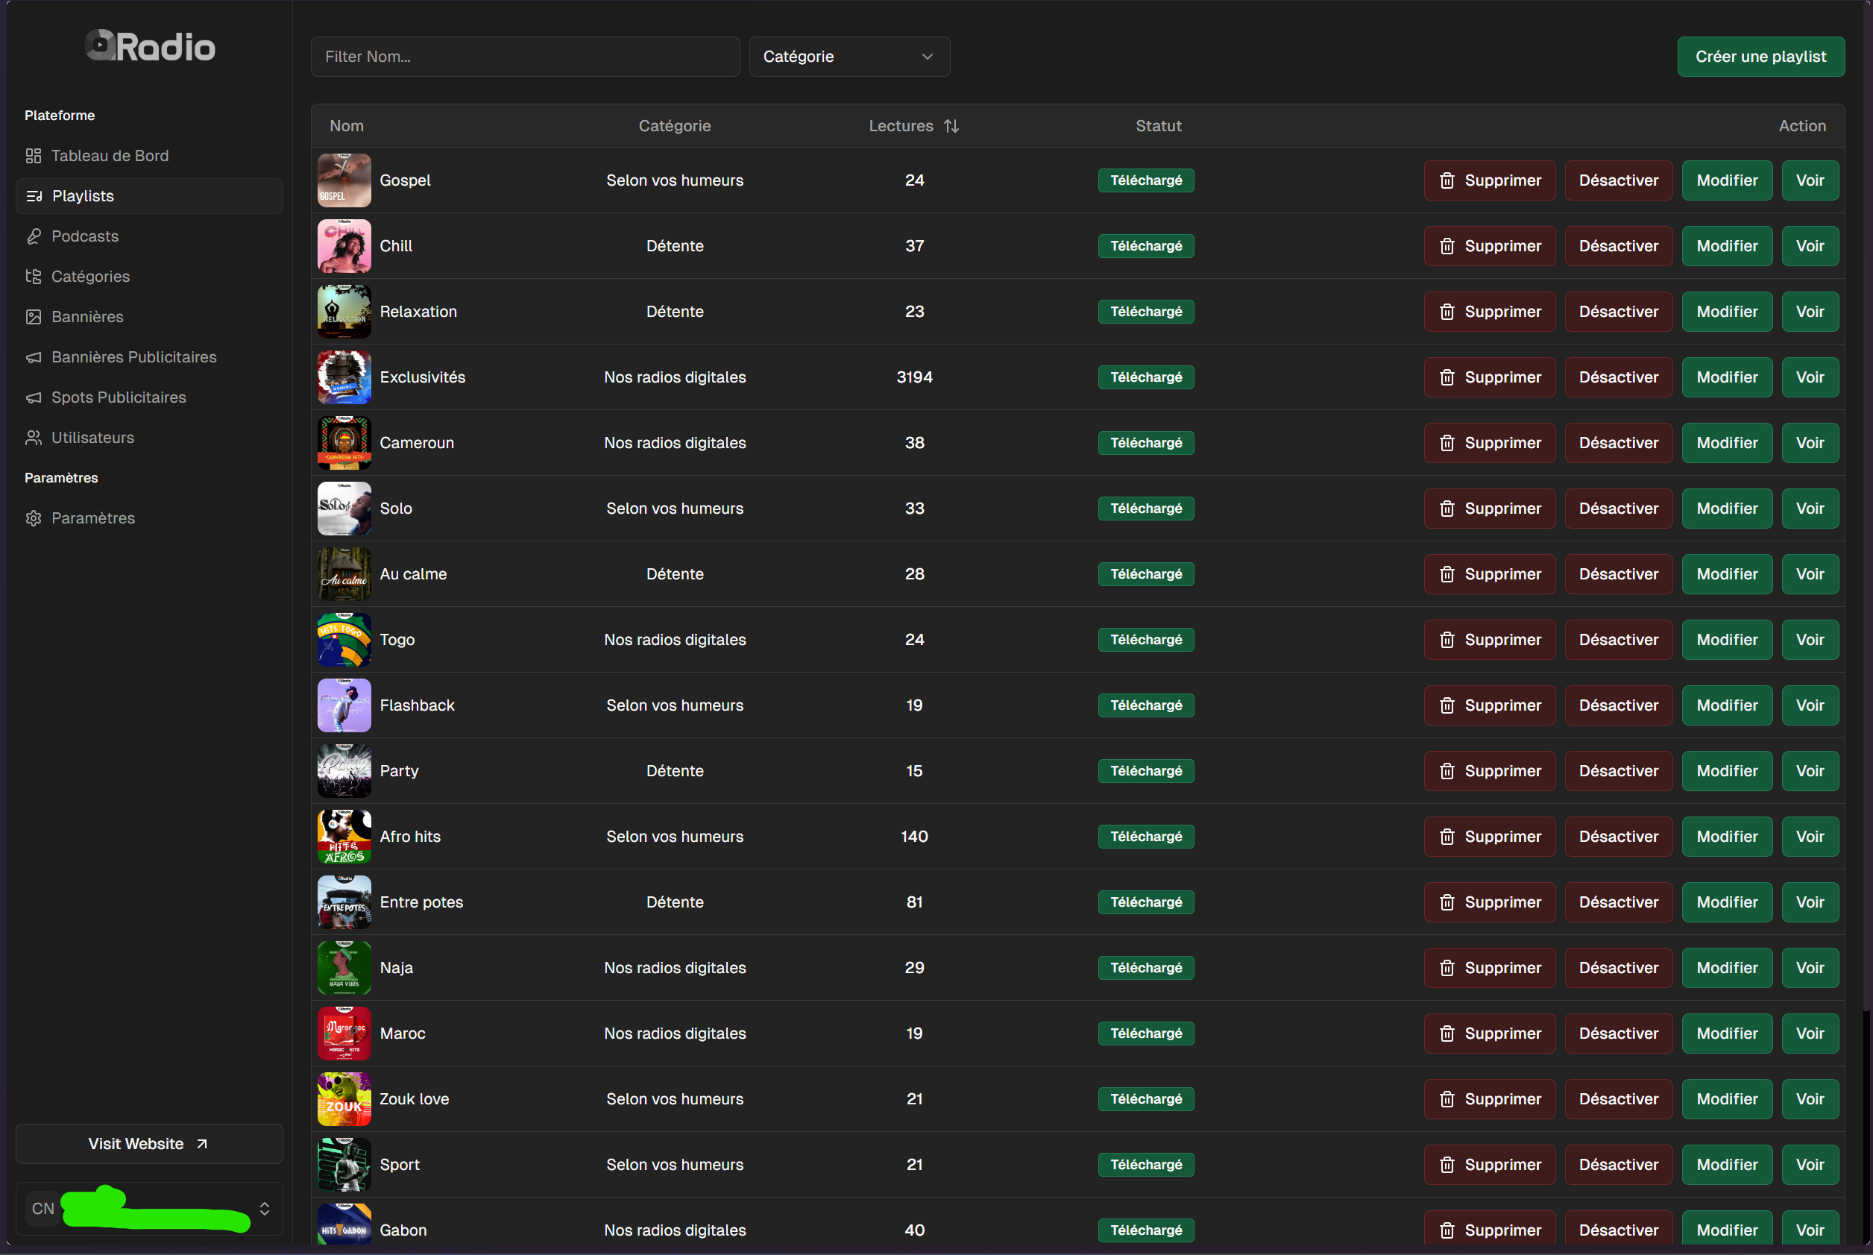Open the aRadio logo menu
1873x1255 pixels.
point(149,45)
